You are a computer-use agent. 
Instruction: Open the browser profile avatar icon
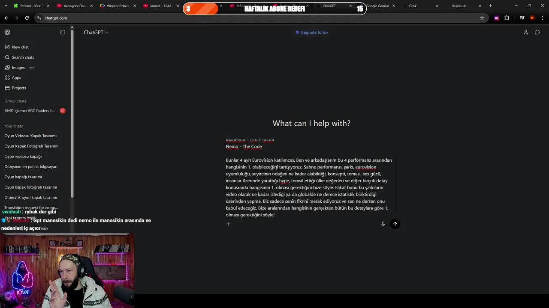(x=532, y=18)
